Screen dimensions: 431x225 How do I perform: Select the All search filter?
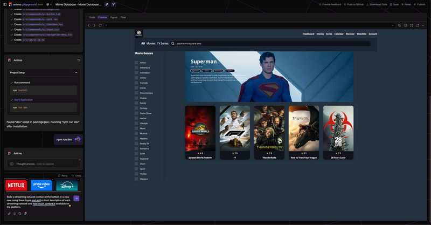coord(143,44)
